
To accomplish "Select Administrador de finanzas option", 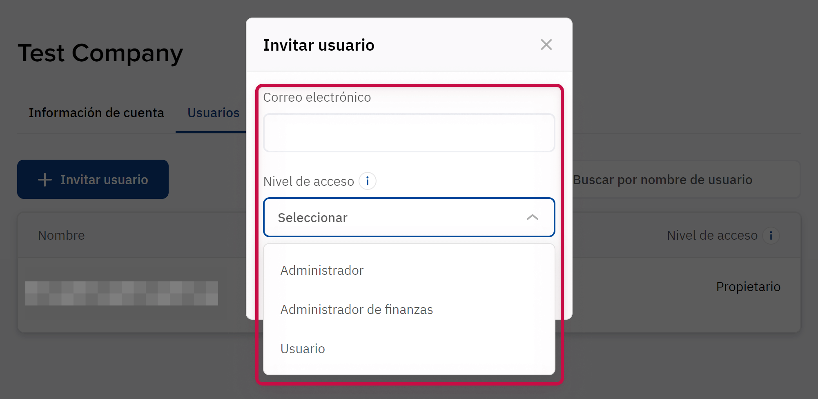I will tap(356, 310).
